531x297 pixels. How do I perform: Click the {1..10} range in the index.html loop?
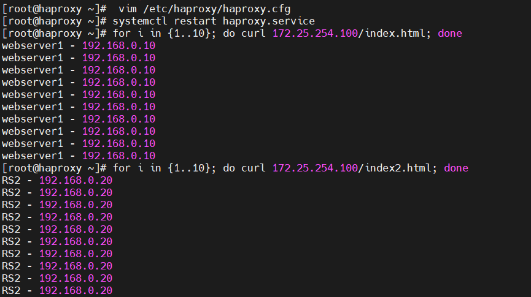(189, 34)
